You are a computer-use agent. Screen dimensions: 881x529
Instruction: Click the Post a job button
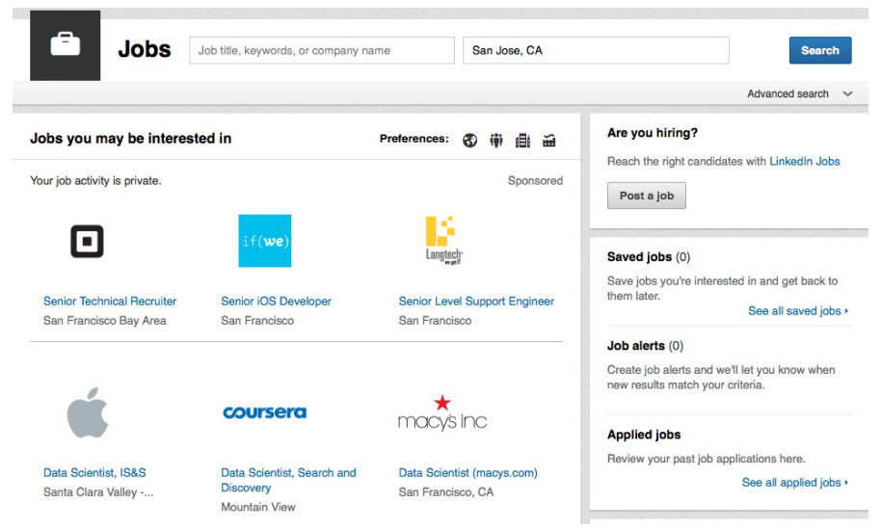pos(646,196)
